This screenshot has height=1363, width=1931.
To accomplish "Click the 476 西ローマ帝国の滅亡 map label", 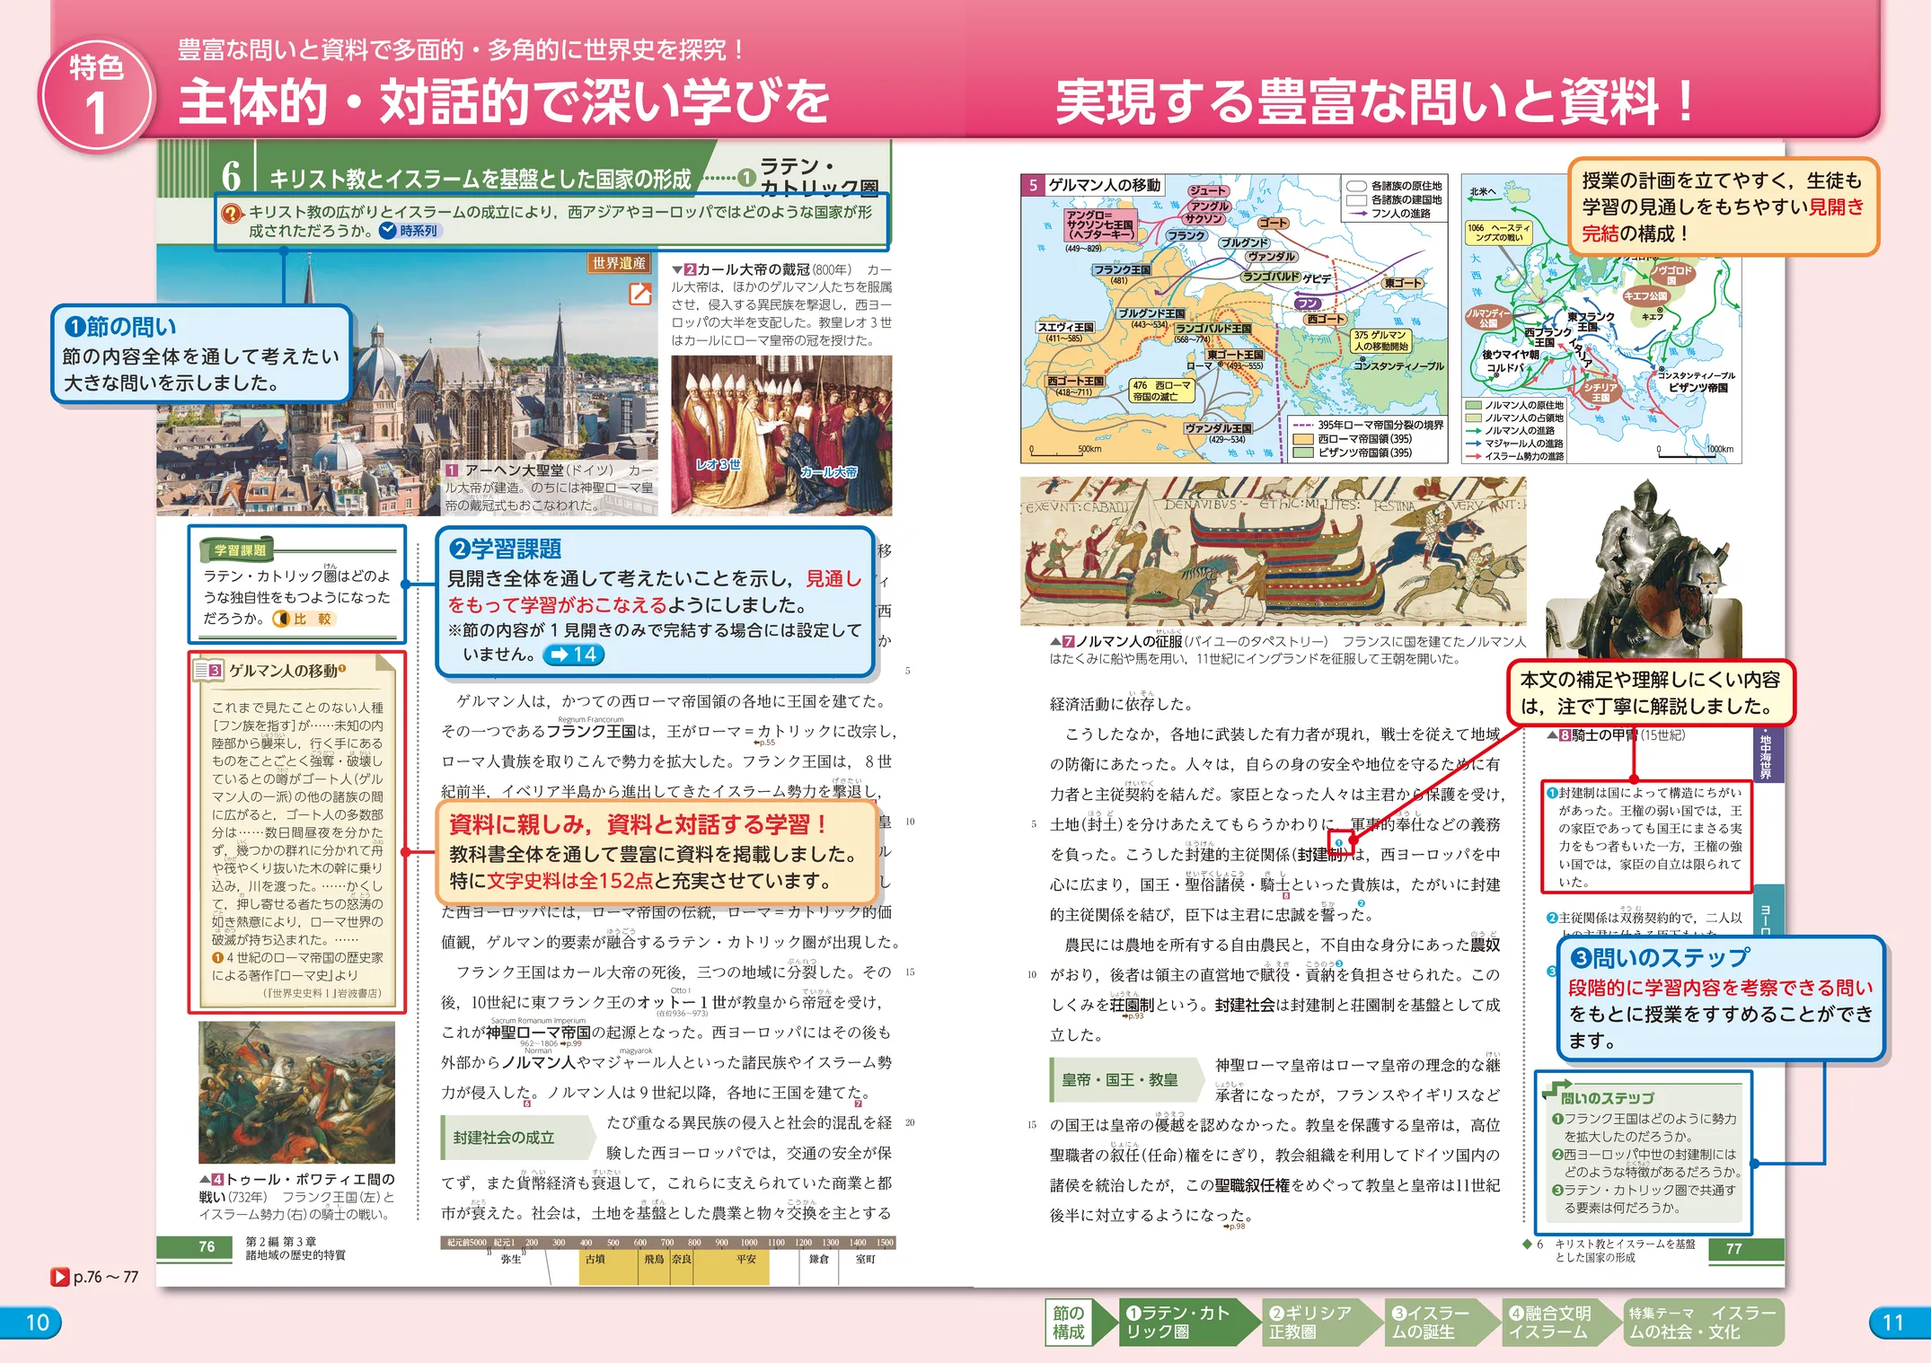I will click(1161, 391).
